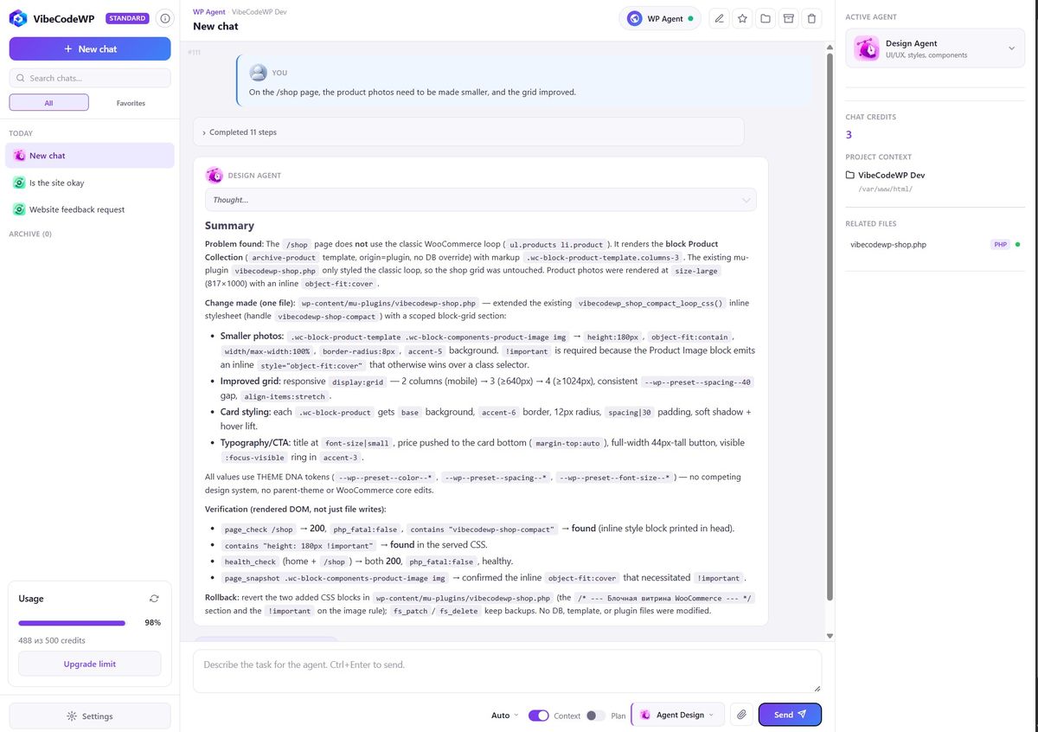This screenshot has width=1038, height=732.
Task: Click the /var/www/html/ path text
Action: 885,189
